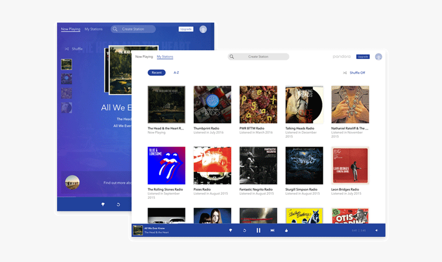The image size is (442, 262).
Task: Open Otis Redding station thumbnail in bottom row
Action: pyautogui.click(x=350, y=216)
